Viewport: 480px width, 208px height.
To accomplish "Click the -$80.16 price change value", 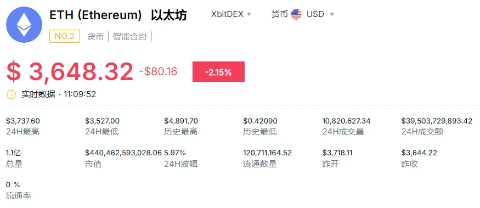I will pos(158,72).
